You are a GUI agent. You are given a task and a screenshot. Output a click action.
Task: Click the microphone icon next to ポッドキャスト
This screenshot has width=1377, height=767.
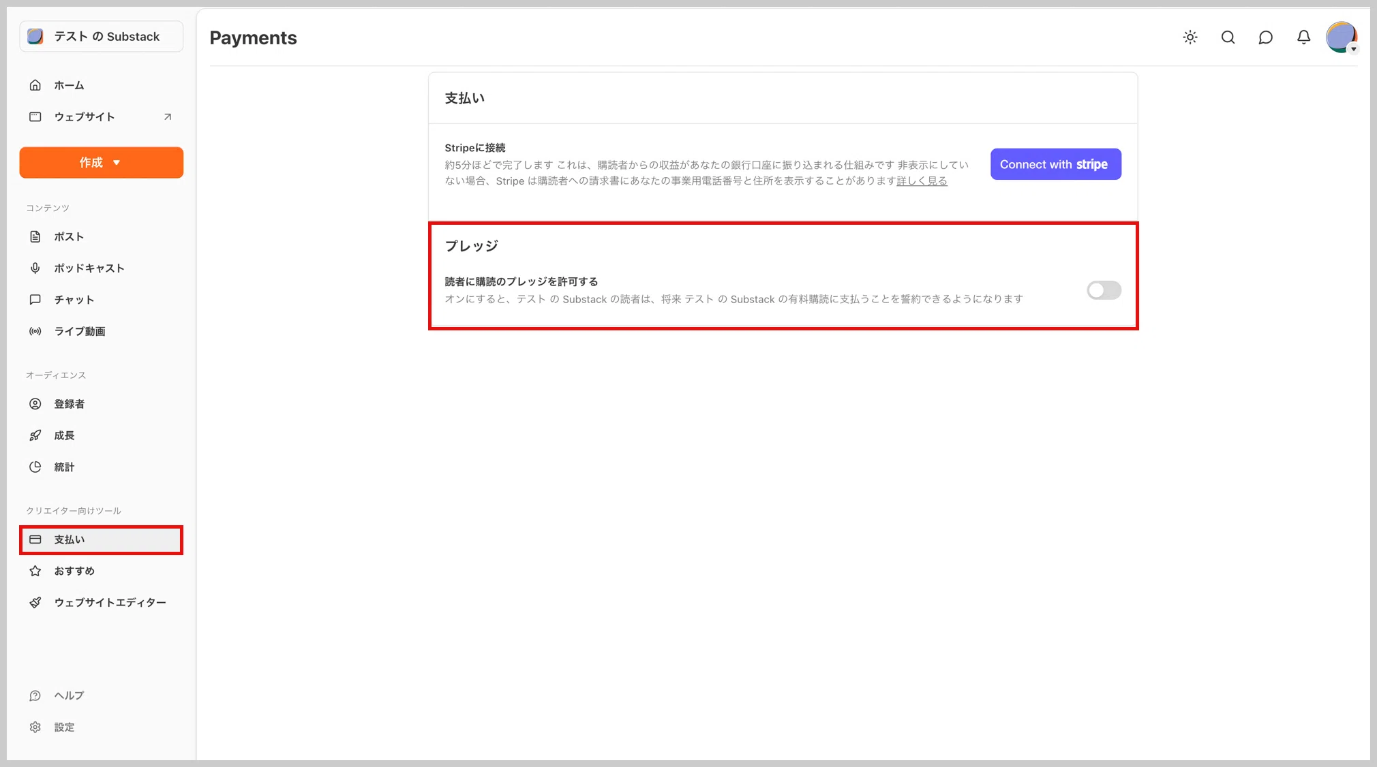35,268
